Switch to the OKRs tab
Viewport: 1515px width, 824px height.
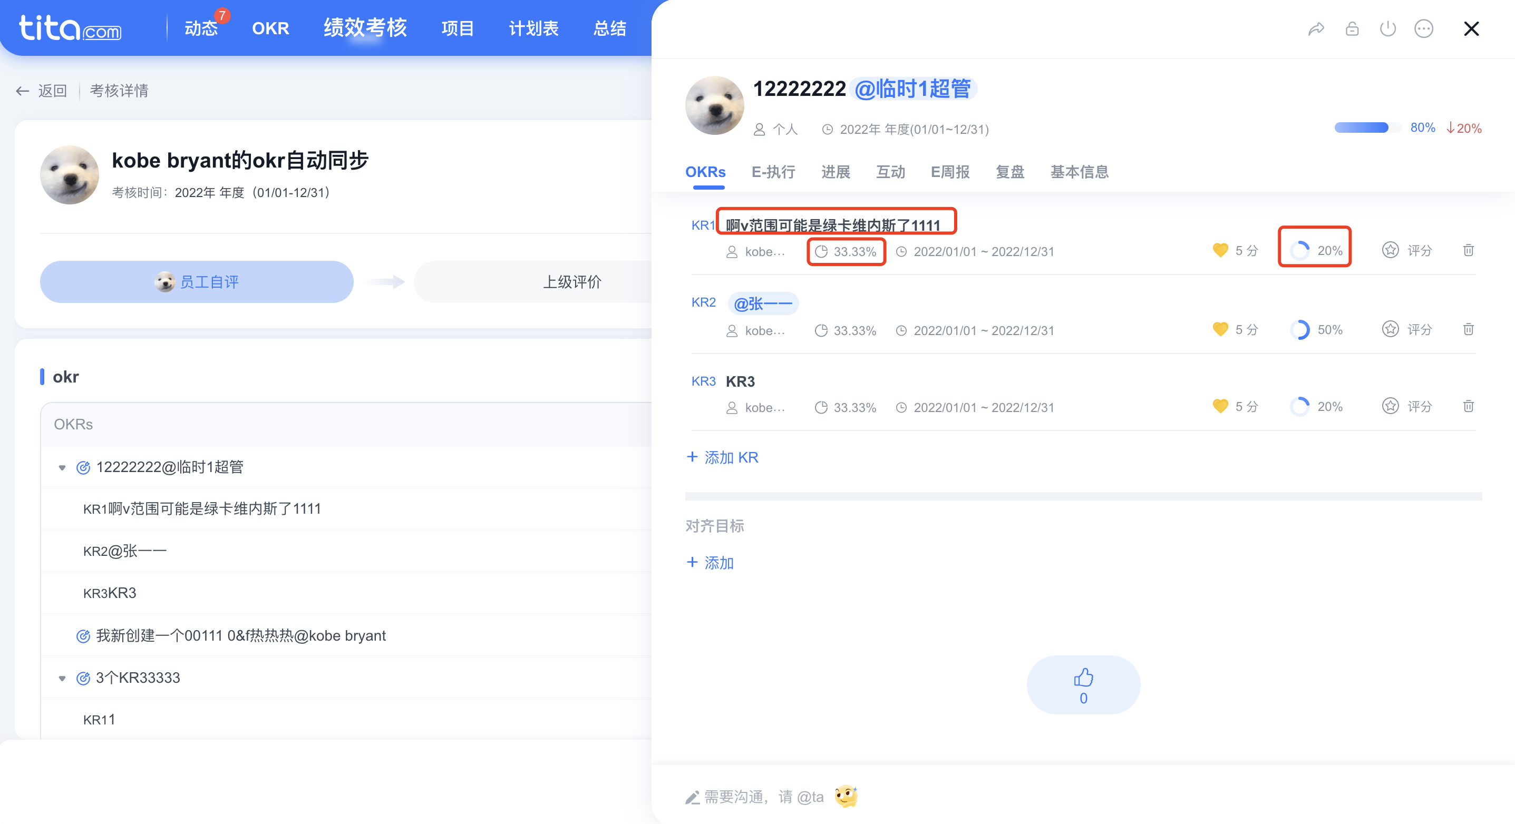[x=705, y=172]
